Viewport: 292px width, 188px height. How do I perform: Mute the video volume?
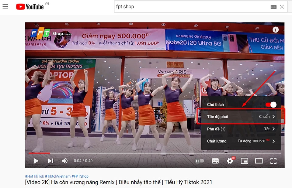pos(64,161)
